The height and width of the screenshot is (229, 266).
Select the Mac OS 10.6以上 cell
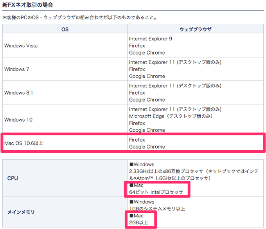pyautogui.click(x=23, y=144)
